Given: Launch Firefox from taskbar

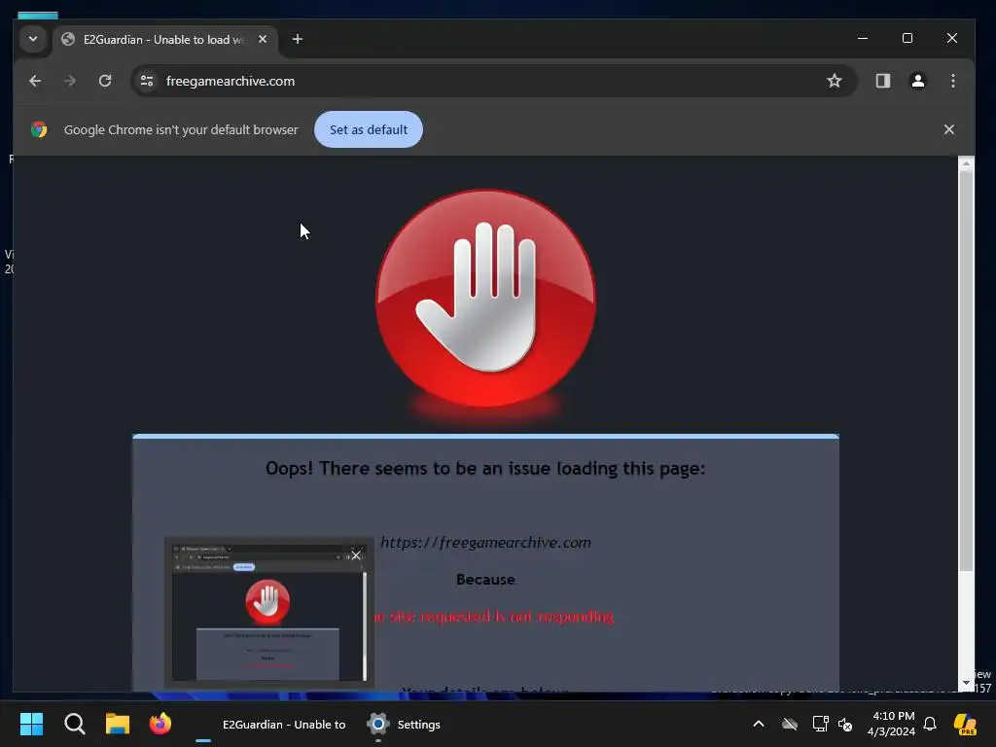Looking at the screenshot, I should pos(160,724).
